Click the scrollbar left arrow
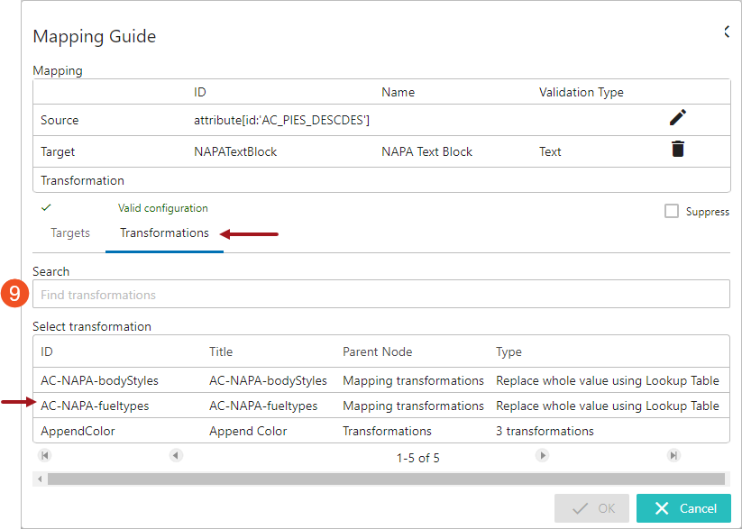Image resolution: width=742 pixels, height=529 pixels. tap(39, 479)
